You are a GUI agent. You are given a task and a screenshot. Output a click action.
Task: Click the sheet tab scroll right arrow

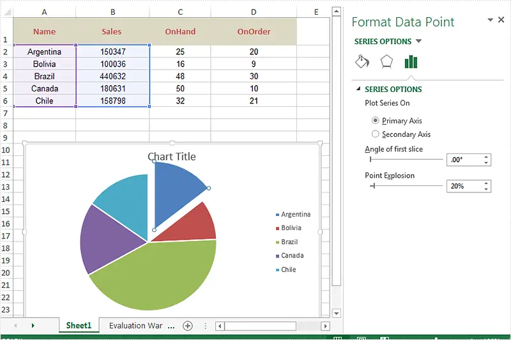pyautogui.click(x=33, y=326)
